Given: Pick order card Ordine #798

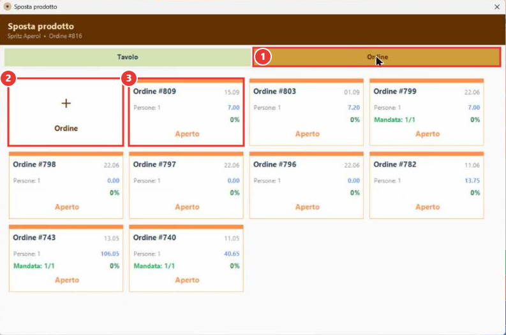Looking at the screenshot, I should (66, 185).
